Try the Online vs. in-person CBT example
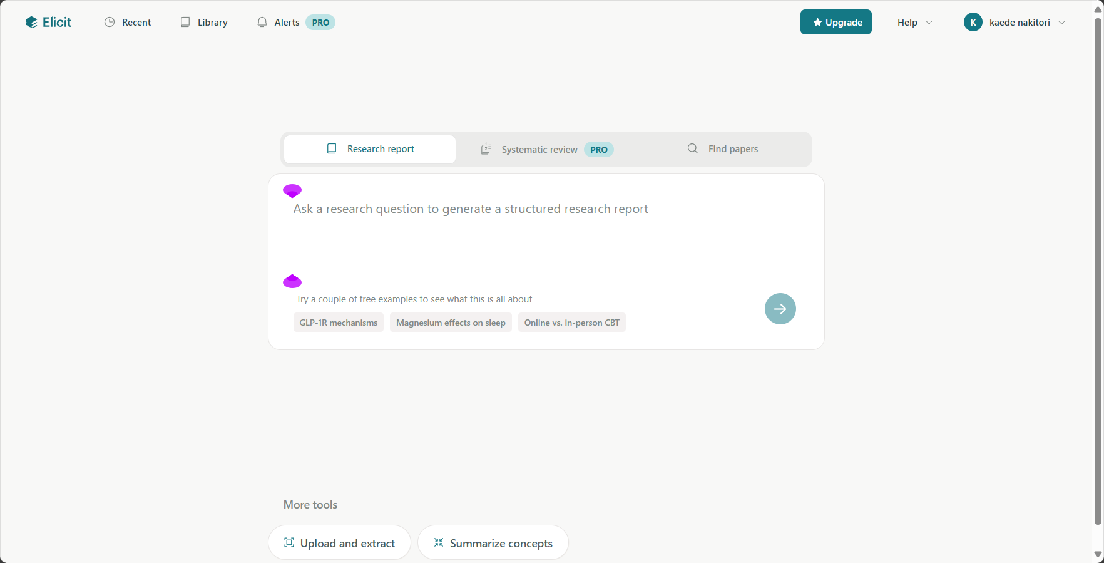This screenshot has height=563, width=1104. [572, 323]
